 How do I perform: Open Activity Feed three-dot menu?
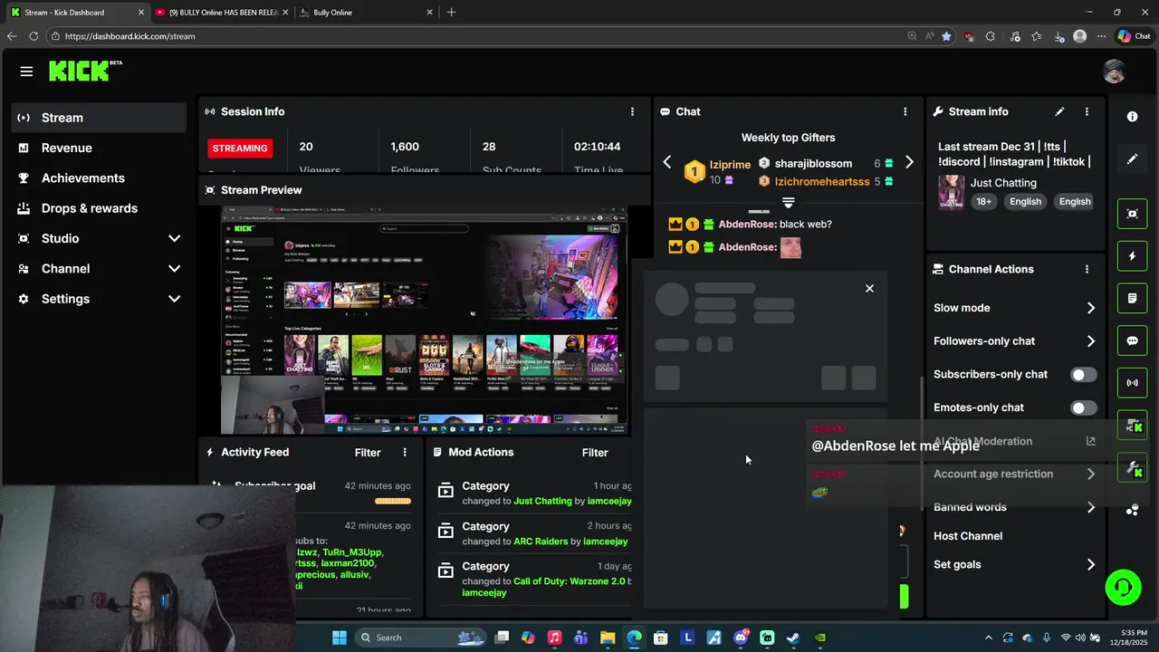pos(405,452)
